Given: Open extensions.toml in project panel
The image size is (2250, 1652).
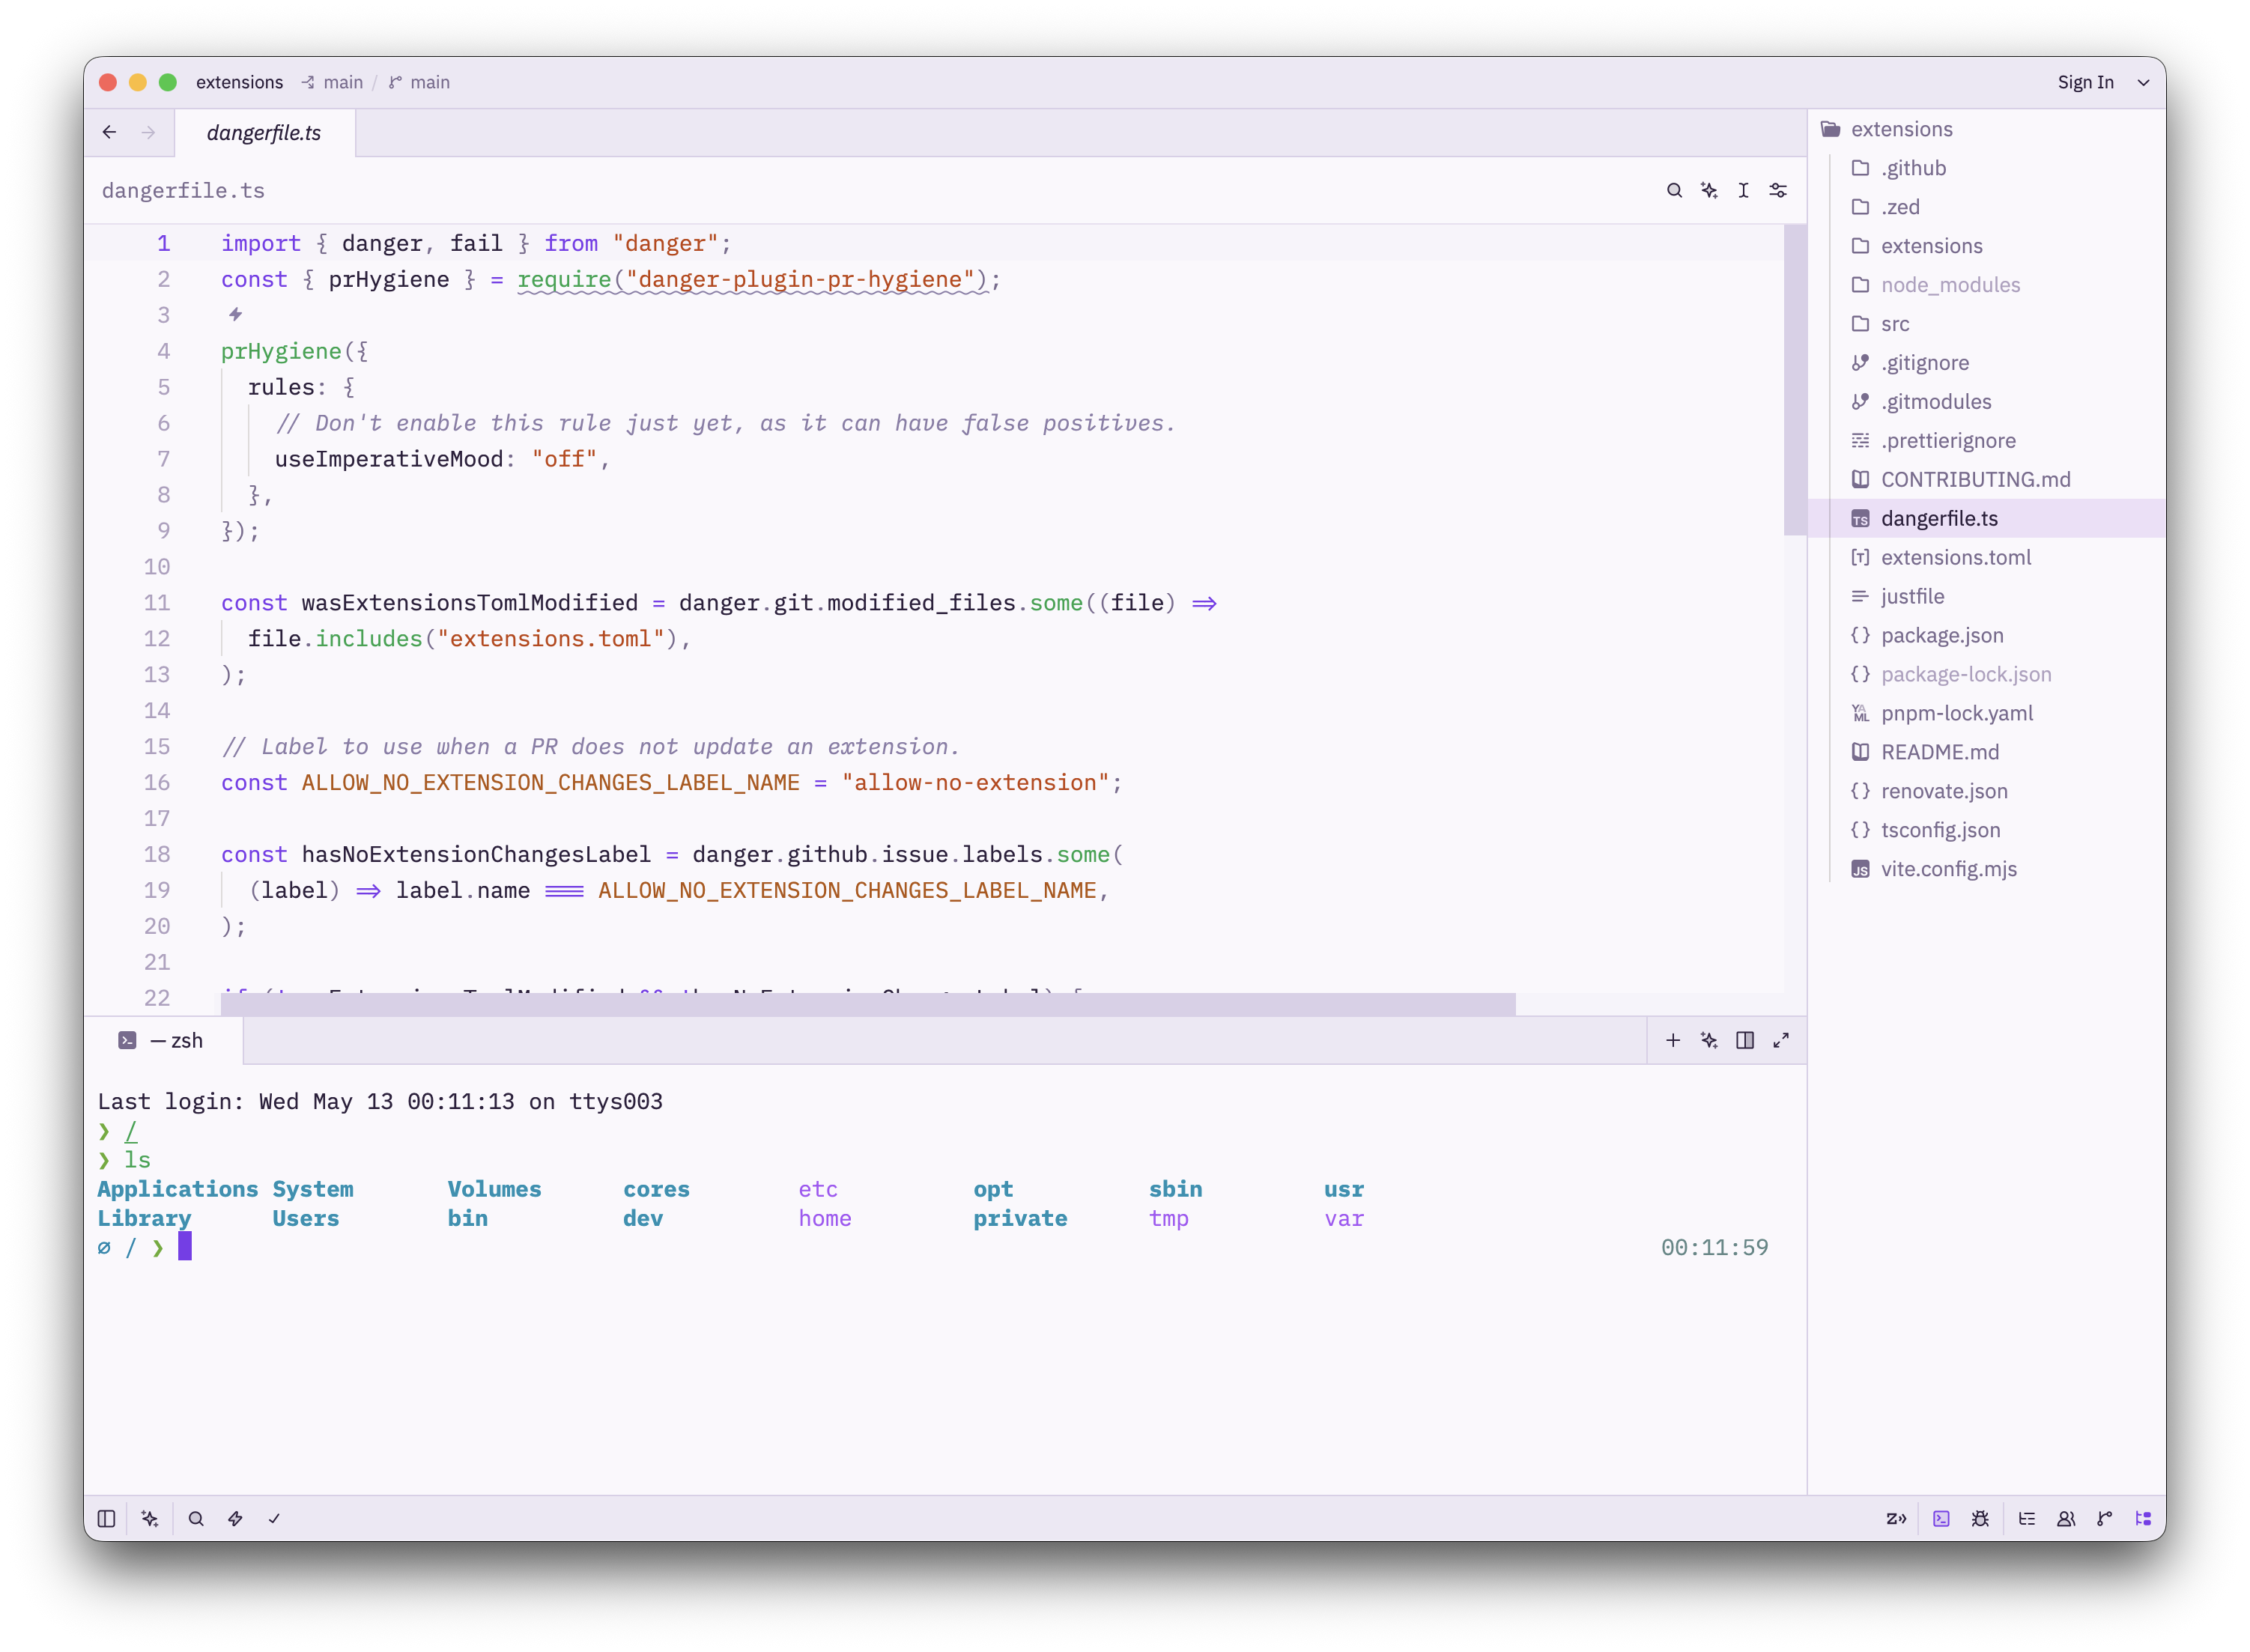Looking at the screenshot, I should click(1988, 557).
